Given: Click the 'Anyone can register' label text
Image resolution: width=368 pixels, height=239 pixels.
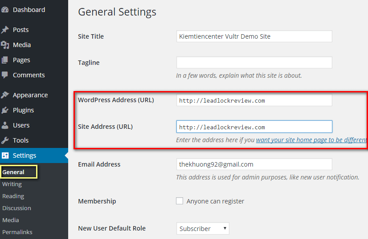Looking at the screenshot, I should tap(215, 201).
